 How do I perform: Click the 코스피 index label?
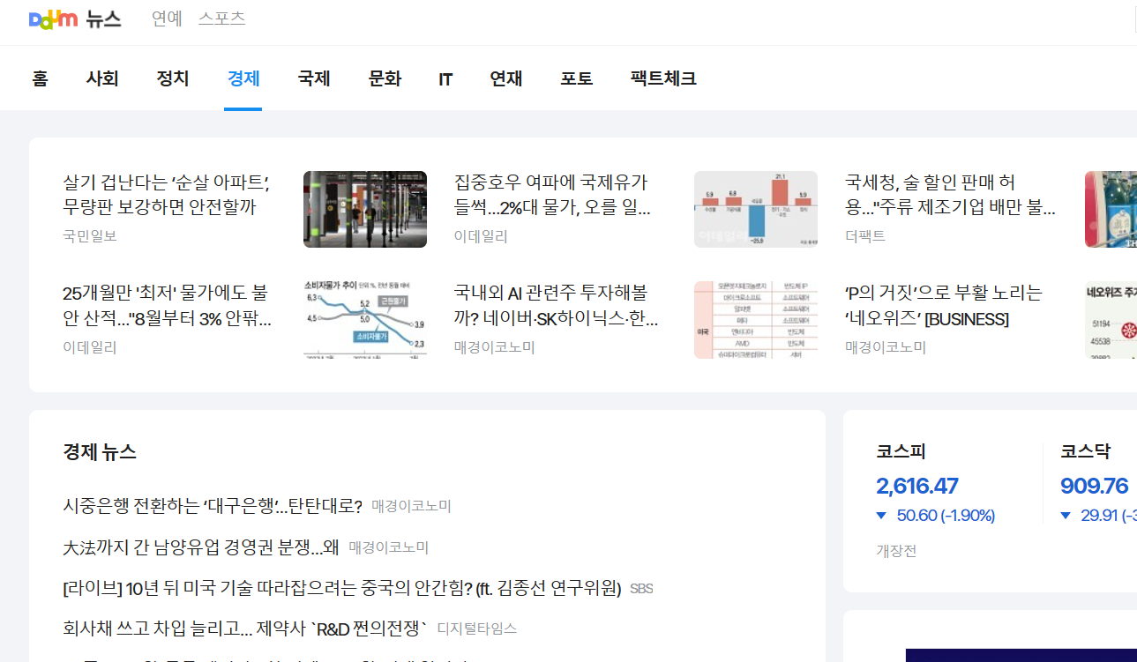pos(901,451)
